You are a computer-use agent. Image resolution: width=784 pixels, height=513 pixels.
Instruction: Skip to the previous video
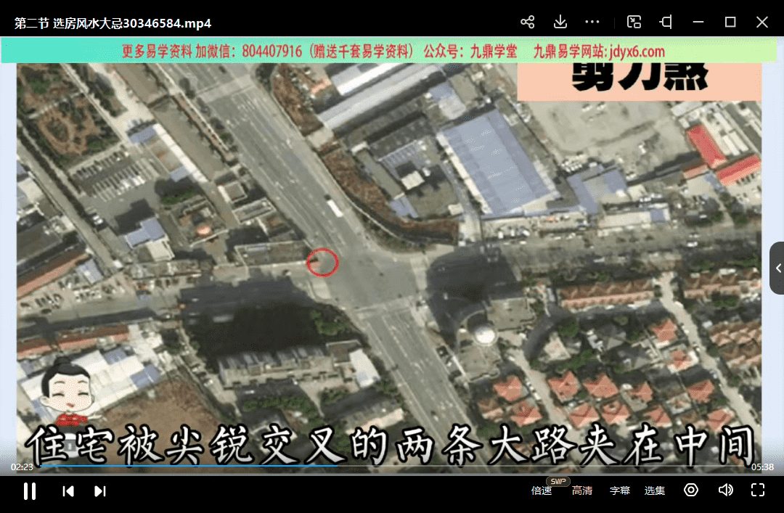[x=68, y=491]
